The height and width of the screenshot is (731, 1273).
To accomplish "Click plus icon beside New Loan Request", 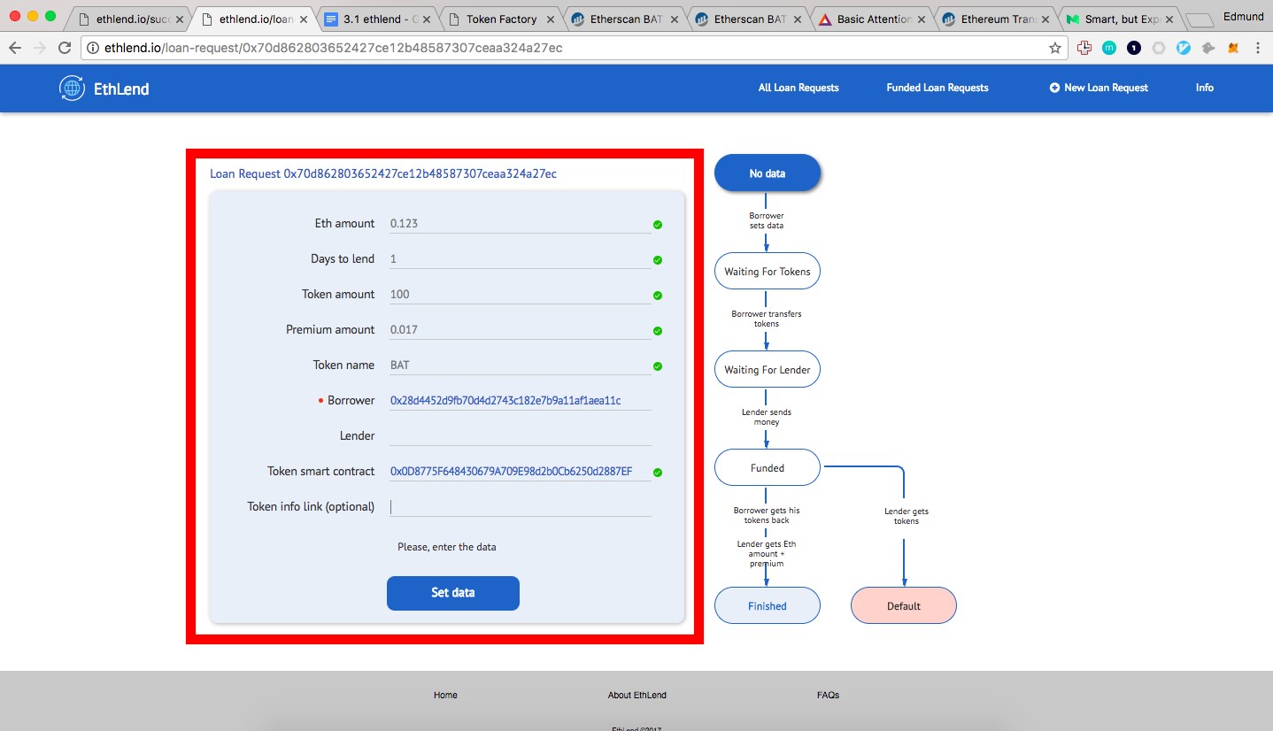I will (1054, 88).
